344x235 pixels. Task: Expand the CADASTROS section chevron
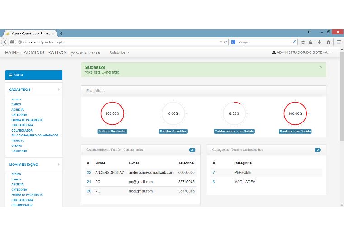tap(59, 89)
